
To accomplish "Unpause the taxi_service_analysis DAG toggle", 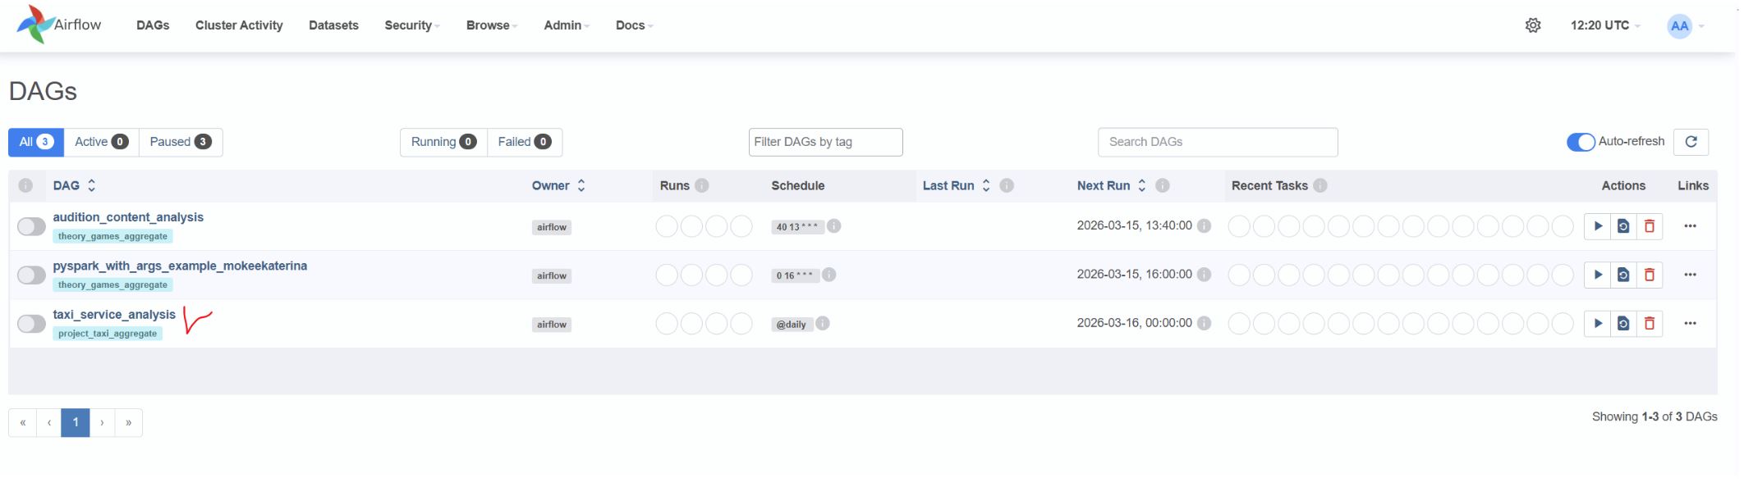I will click(x=31, y=324).
